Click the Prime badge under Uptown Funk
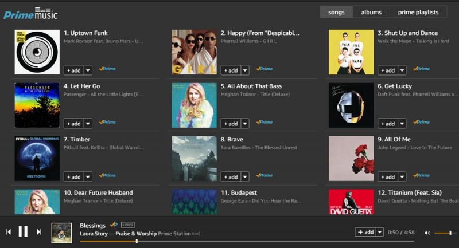Image resolution: width=459 pixels, height=248 pixels. (x=107, y=69)
